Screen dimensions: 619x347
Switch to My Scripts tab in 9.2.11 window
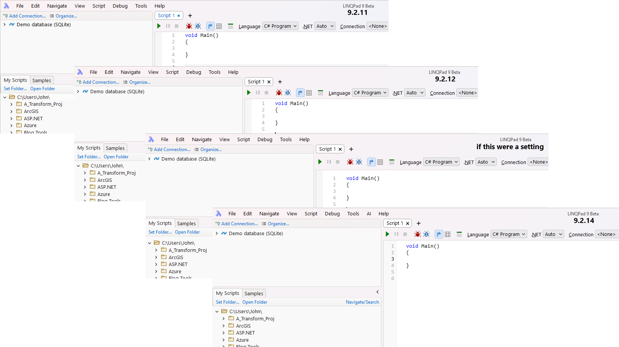tap(15, 80)
